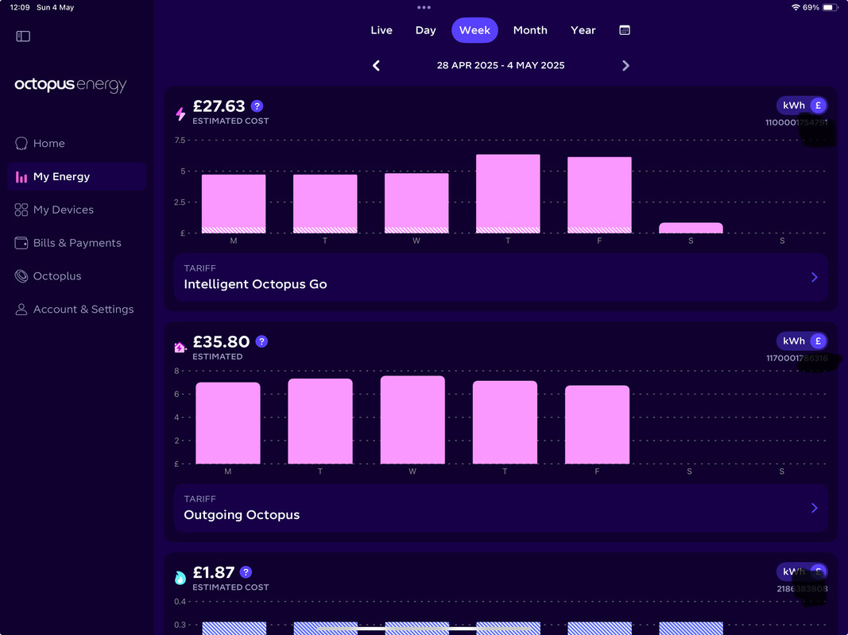Select Monday's bar in electricity cost chart
The image size is (848, 635).
tap(234, 203)
